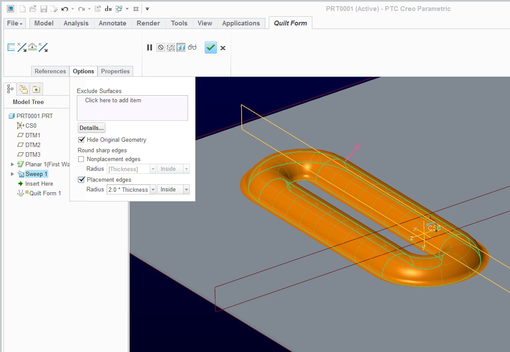Switch to the Analysis ribbon tab
The height and width of the screenshot is (352, 510).
pyautogui.click(x=76, y=23)
